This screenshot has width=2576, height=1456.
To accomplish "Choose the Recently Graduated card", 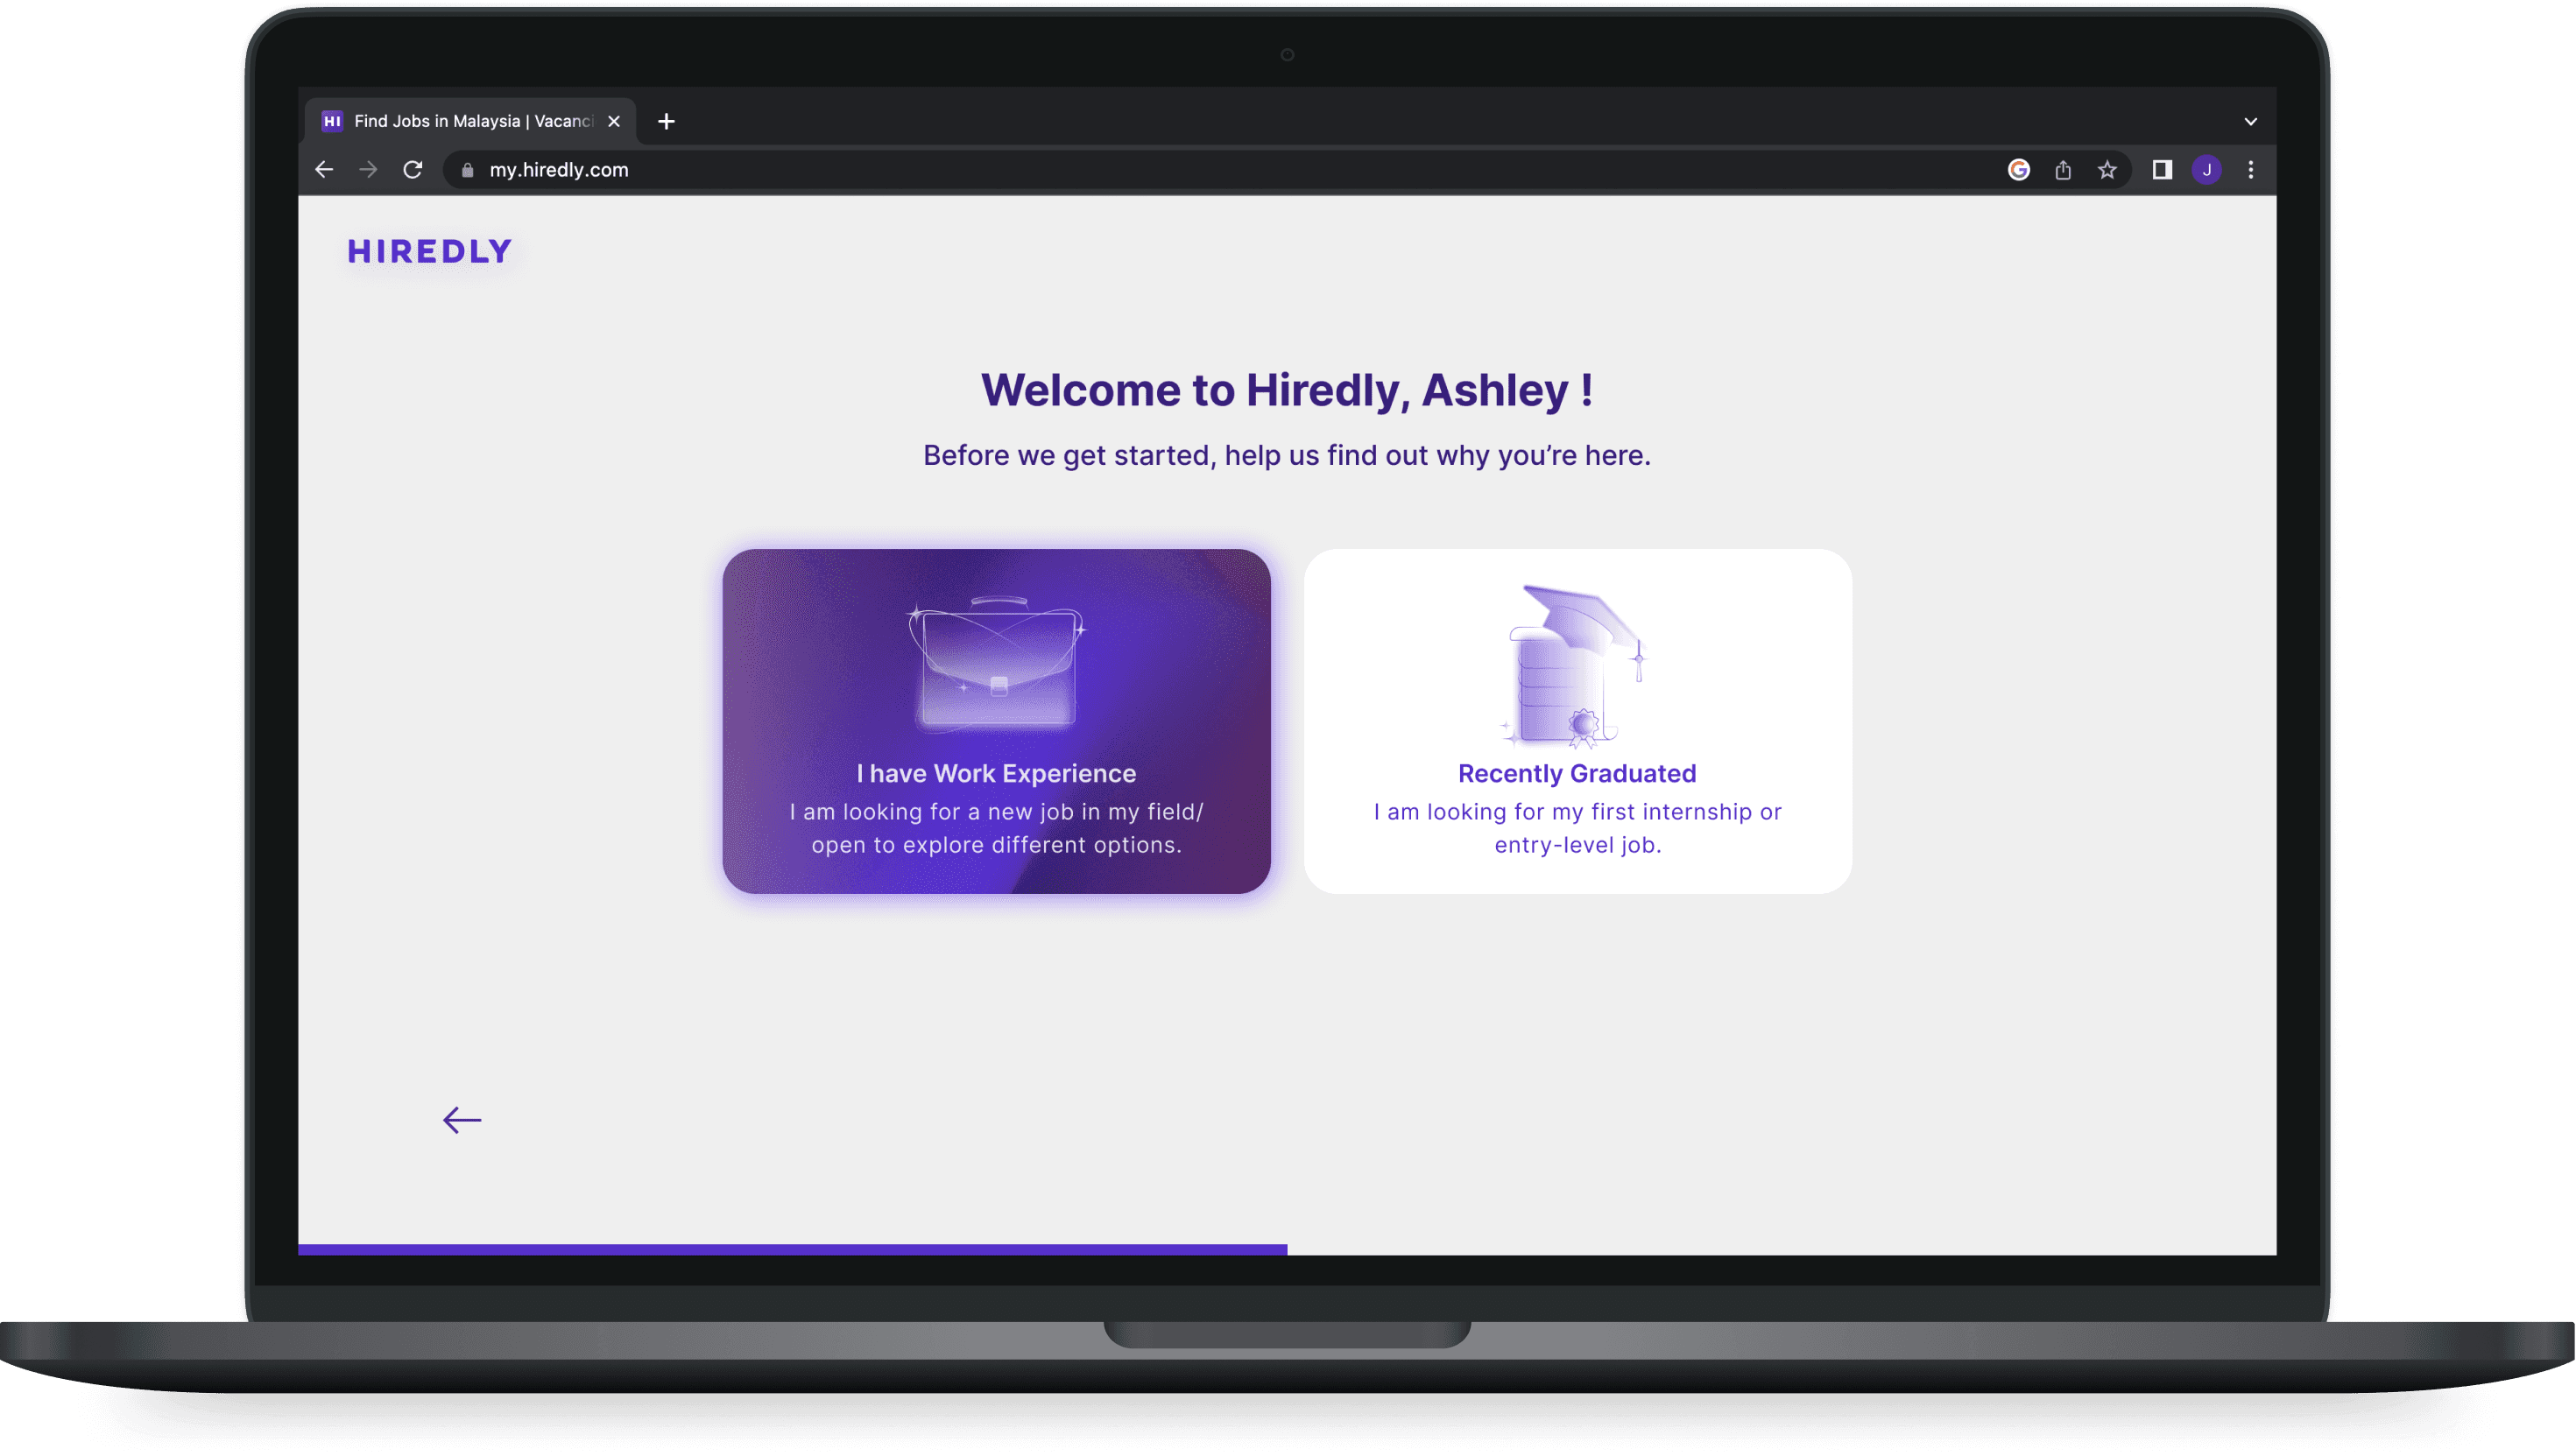I will [x=1577, y=721].
